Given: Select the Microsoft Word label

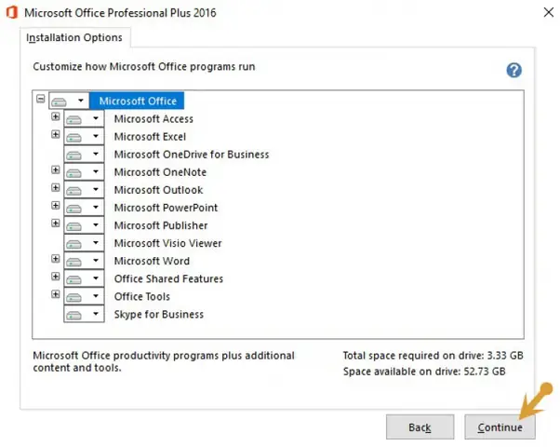Looking at the screenshot, I should click(x=152, y=261).
